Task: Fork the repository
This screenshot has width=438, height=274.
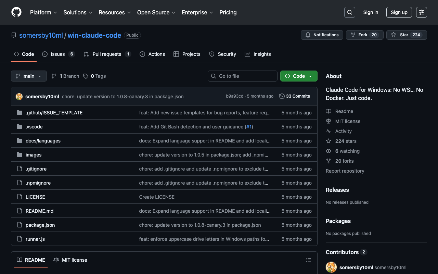Action: click(363, 35)
